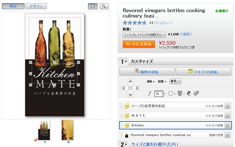The image size is (235, 147).
Task: Open the advanced gears settings icon
Action: [x=196, y=93]
